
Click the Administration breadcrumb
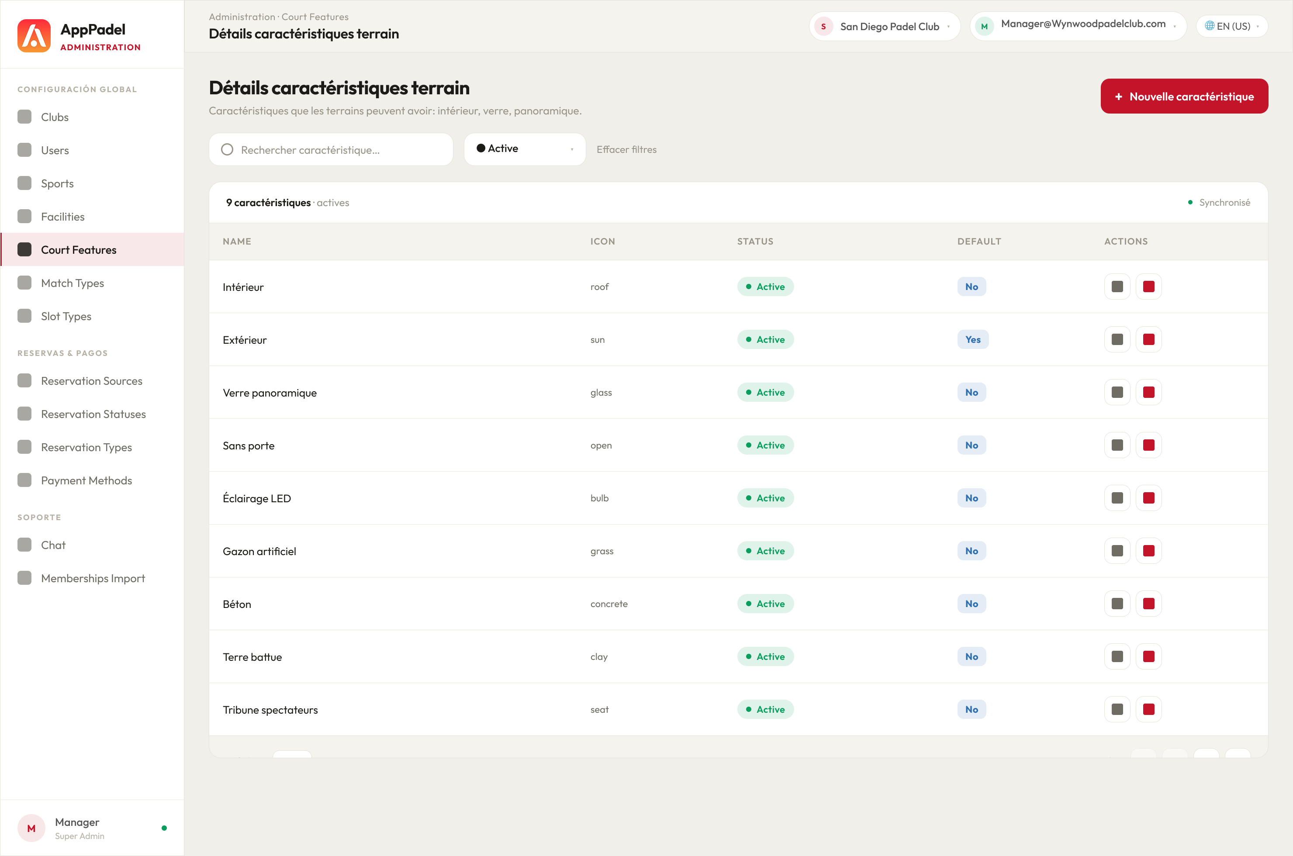tap(242, 17)
